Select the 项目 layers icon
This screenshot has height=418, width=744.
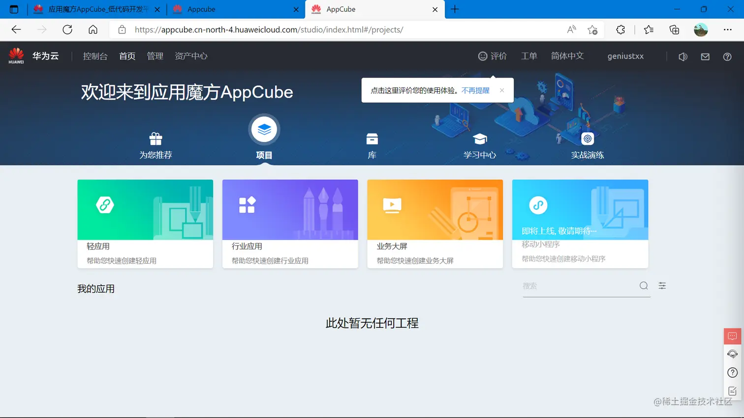264,130
